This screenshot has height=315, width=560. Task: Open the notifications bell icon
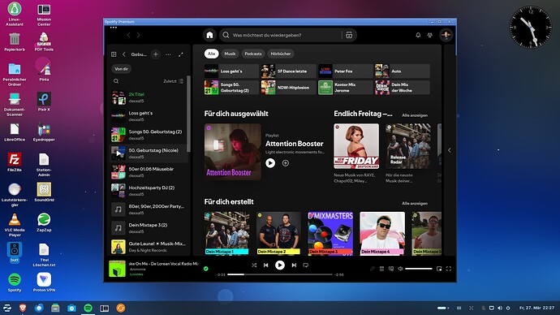point(418,35)
